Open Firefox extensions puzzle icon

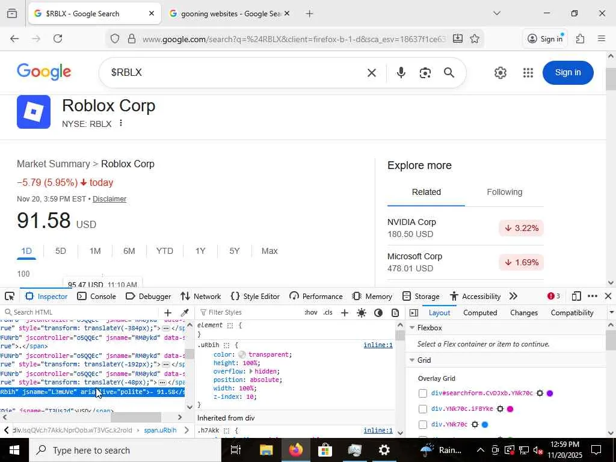(581, 38)
